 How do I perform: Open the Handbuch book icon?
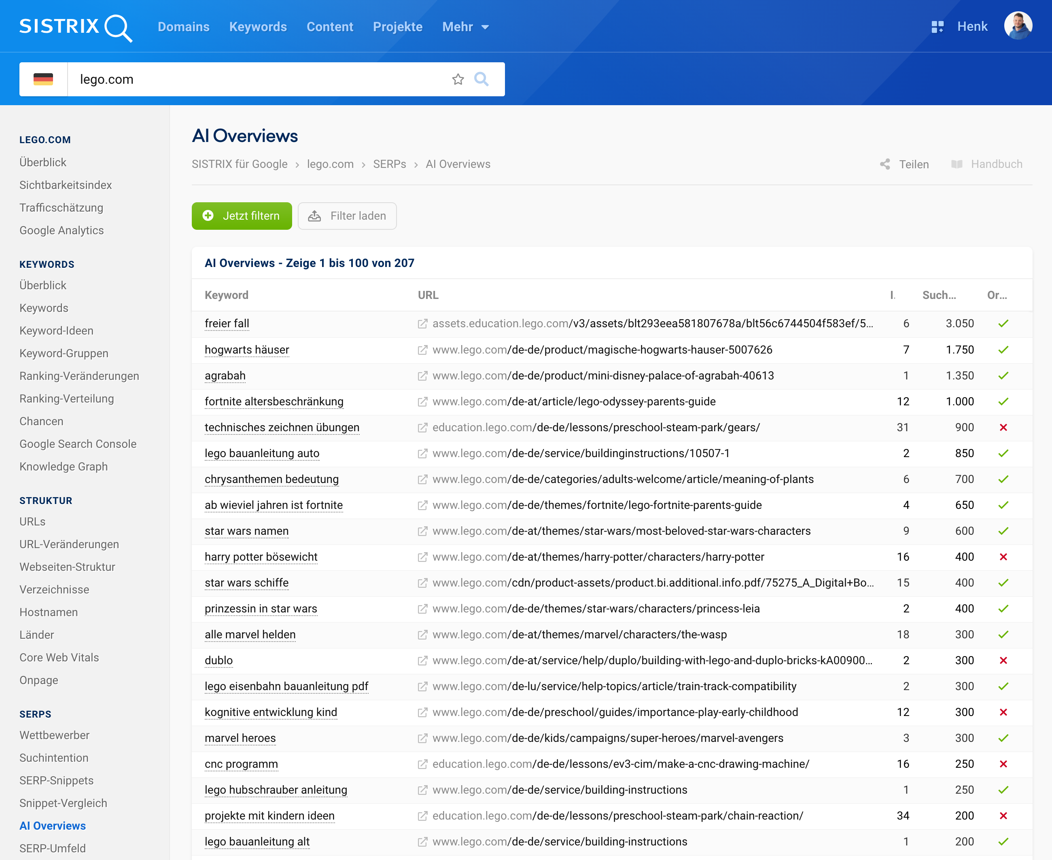[x=957, y=164]
